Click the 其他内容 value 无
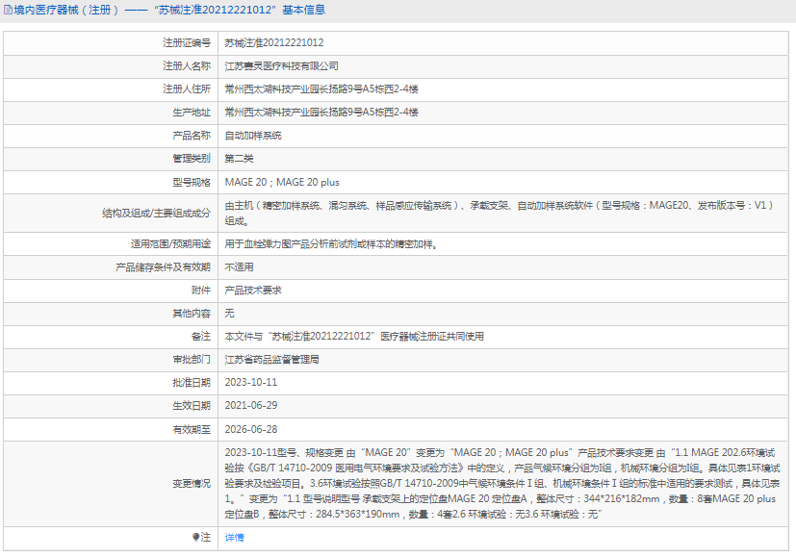The image size is (796, 557). (229, 314)
